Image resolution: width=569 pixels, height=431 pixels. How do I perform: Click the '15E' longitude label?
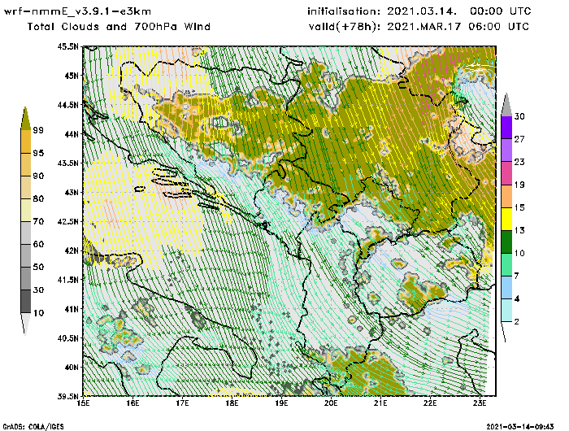pyautogui.click(x=84, y=403)
